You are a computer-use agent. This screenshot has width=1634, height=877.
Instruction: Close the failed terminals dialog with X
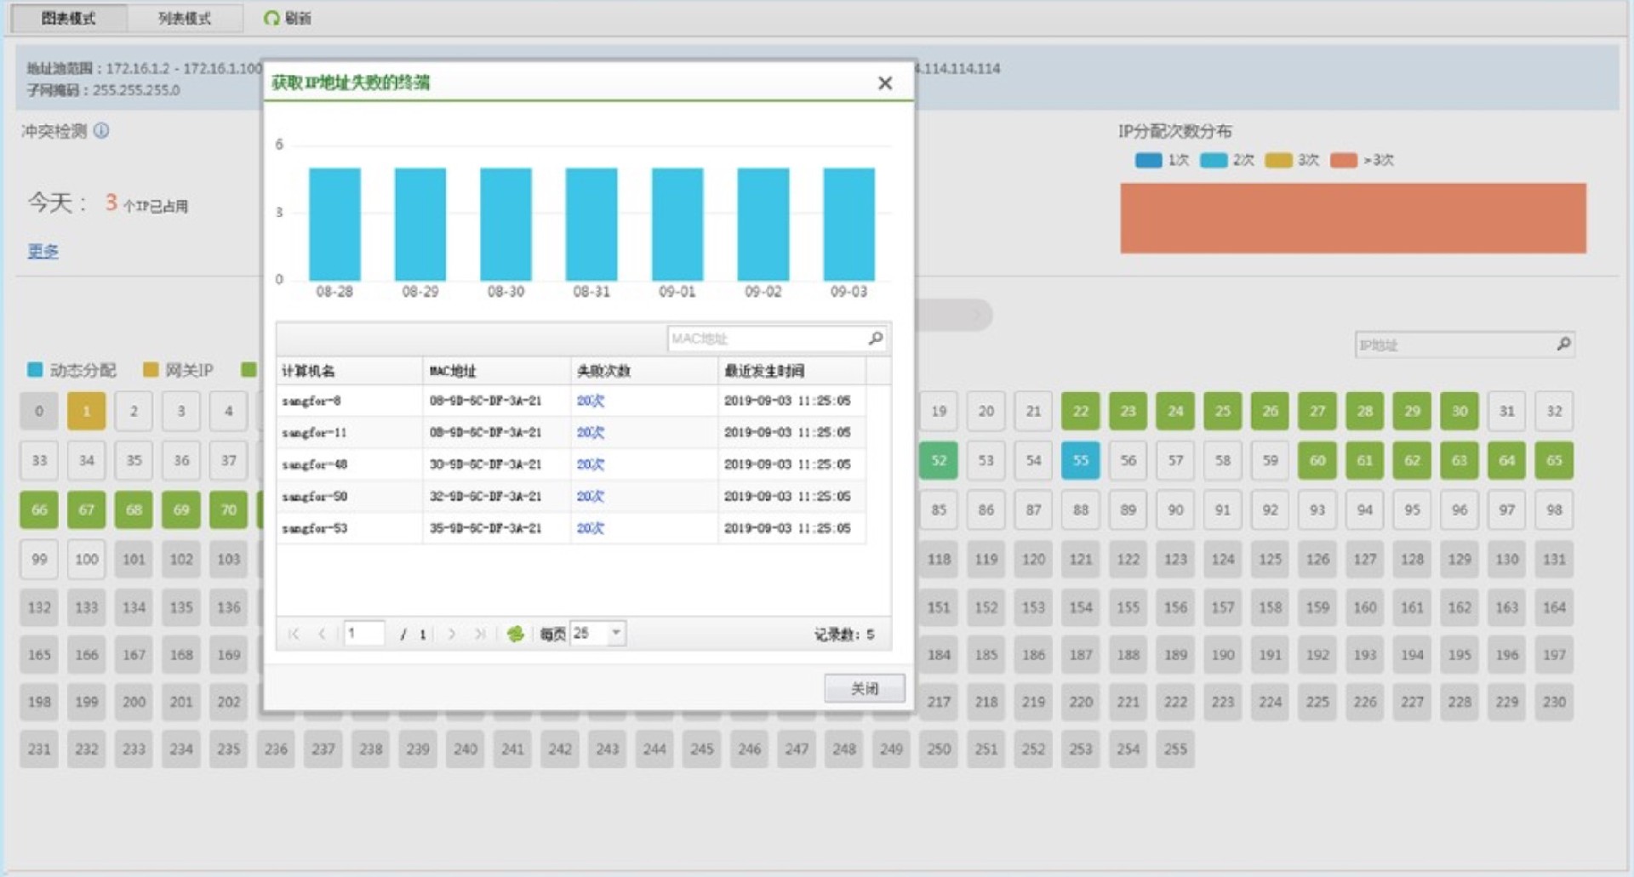click(885, 83)
